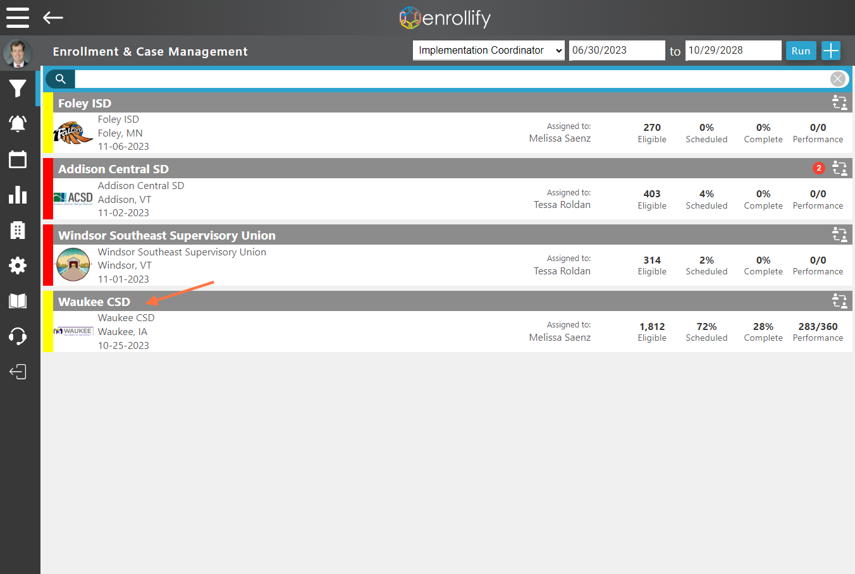Open the filter funnel icon in sidebar
855x574 pixels.
[x=18, y=89]
